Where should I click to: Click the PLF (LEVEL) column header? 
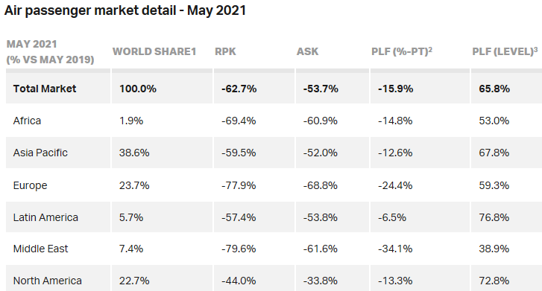coord(505,51)
